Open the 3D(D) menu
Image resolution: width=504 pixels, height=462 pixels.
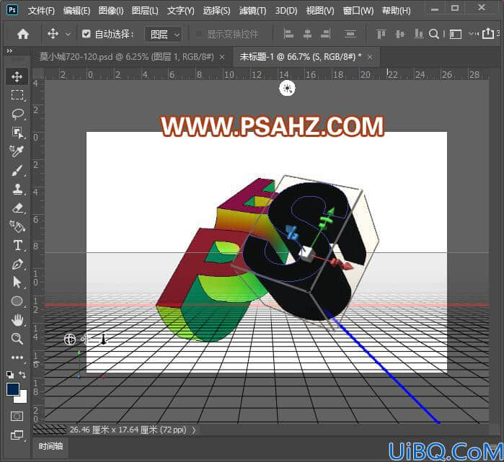(286, 11)
